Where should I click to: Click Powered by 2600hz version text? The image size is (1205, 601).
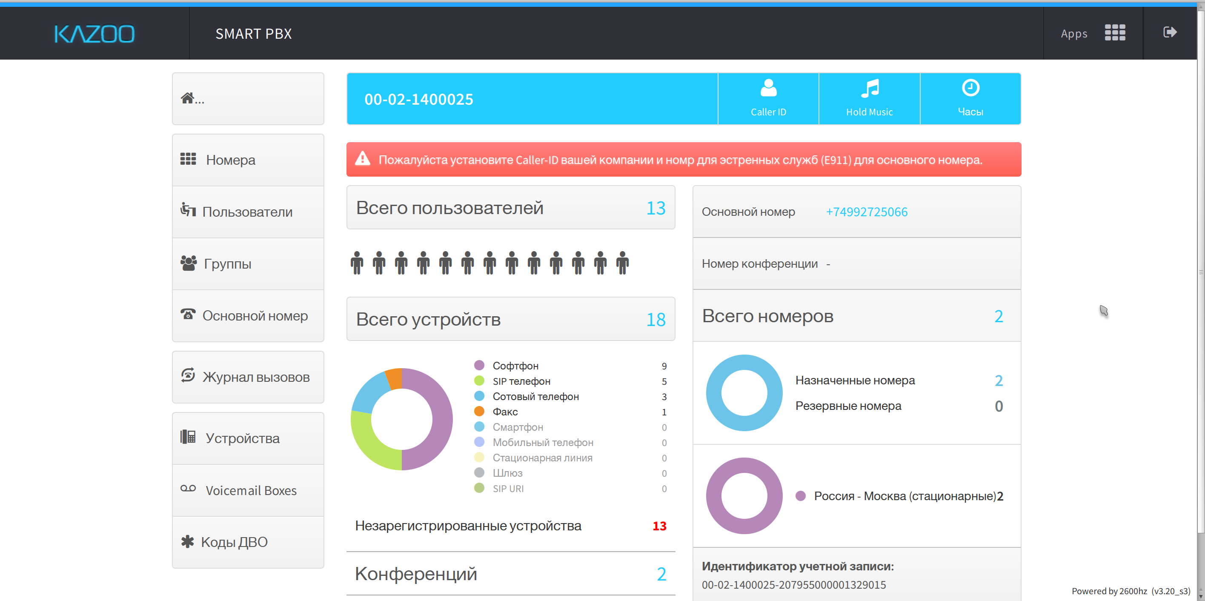(x=1131, y=591)
